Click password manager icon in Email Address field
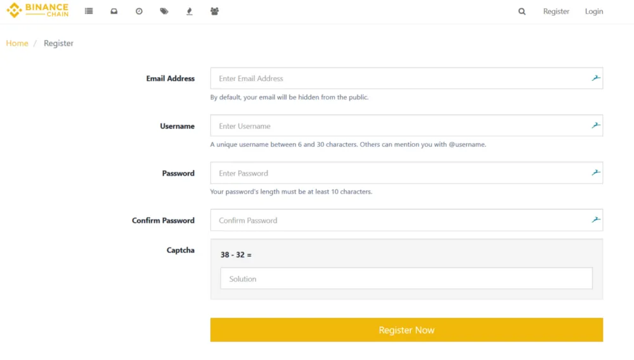The width and height of the screenshot is (634, 360). pos(595,78)
